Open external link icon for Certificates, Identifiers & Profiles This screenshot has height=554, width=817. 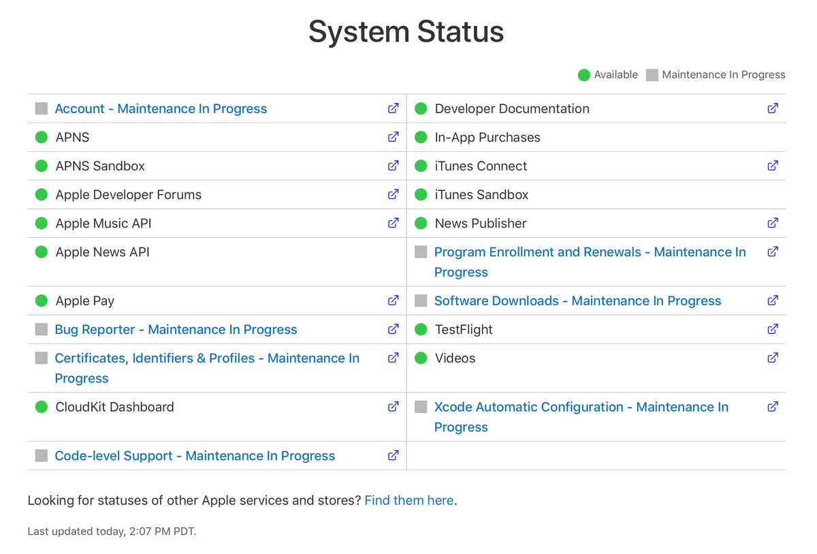(394, 358)
